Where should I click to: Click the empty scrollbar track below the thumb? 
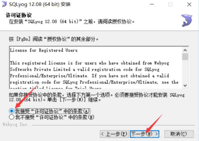[x=185, y=71]
